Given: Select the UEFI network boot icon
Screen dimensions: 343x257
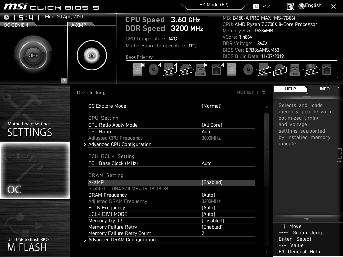Looking at the screenshot, I should (x=217, y=69).
